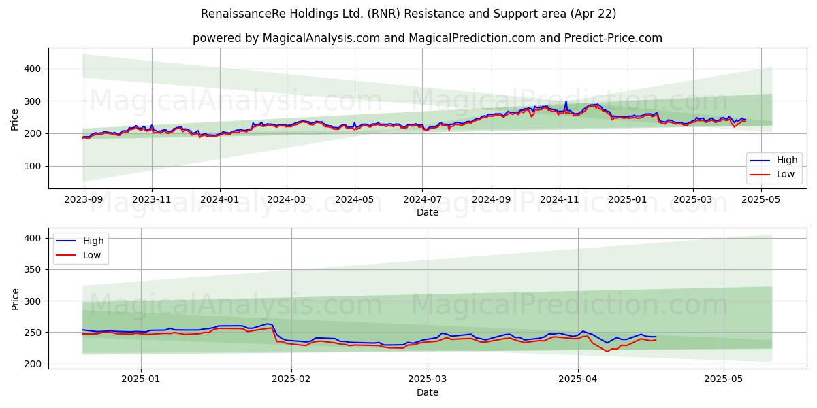
Task: Click the 'Price' axis title of the top chart
Action: click(15, 118)
